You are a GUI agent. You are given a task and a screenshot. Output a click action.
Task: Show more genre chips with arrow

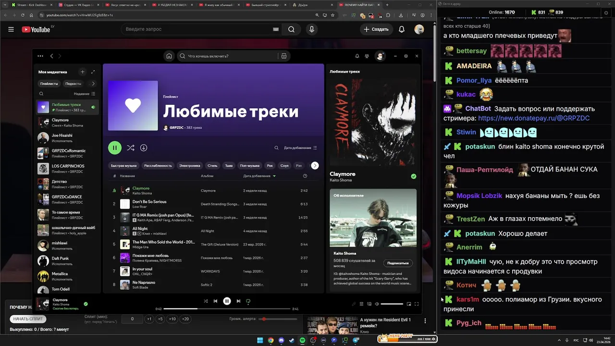tap(315, 165)
